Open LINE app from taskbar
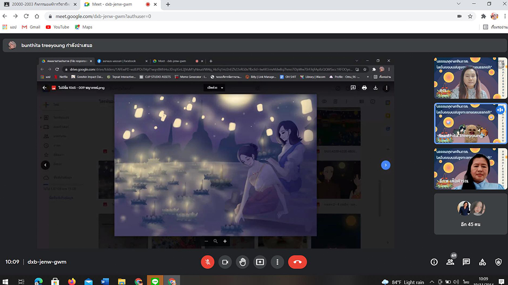The height and width of the screenshot is (285, 508). click(x=155, y=281)
